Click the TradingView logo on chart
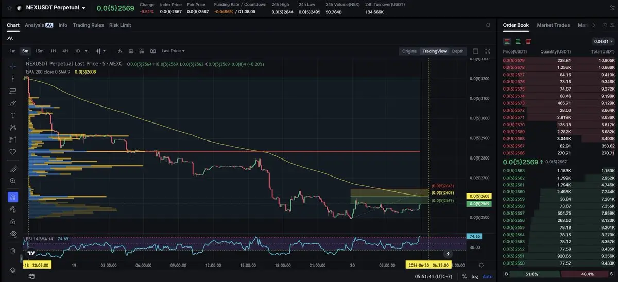Viewport: 618px width, 282px height. pyautogui.click(x=31, y=253)
